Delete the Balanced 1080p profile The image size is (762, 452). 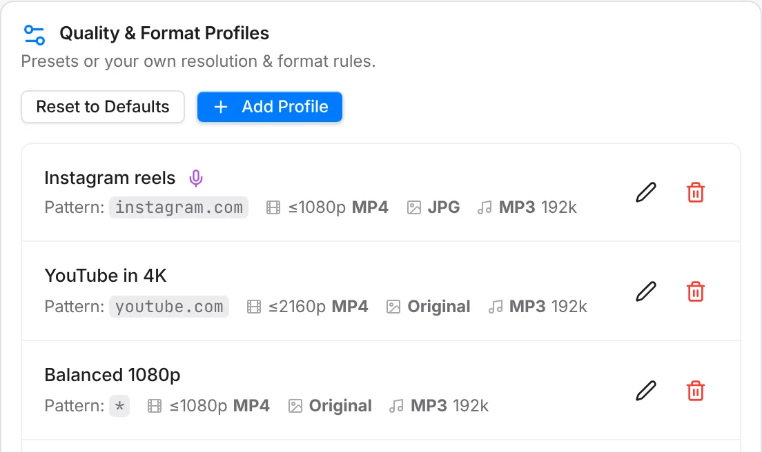pyautogui.click(x=696, y=391)
